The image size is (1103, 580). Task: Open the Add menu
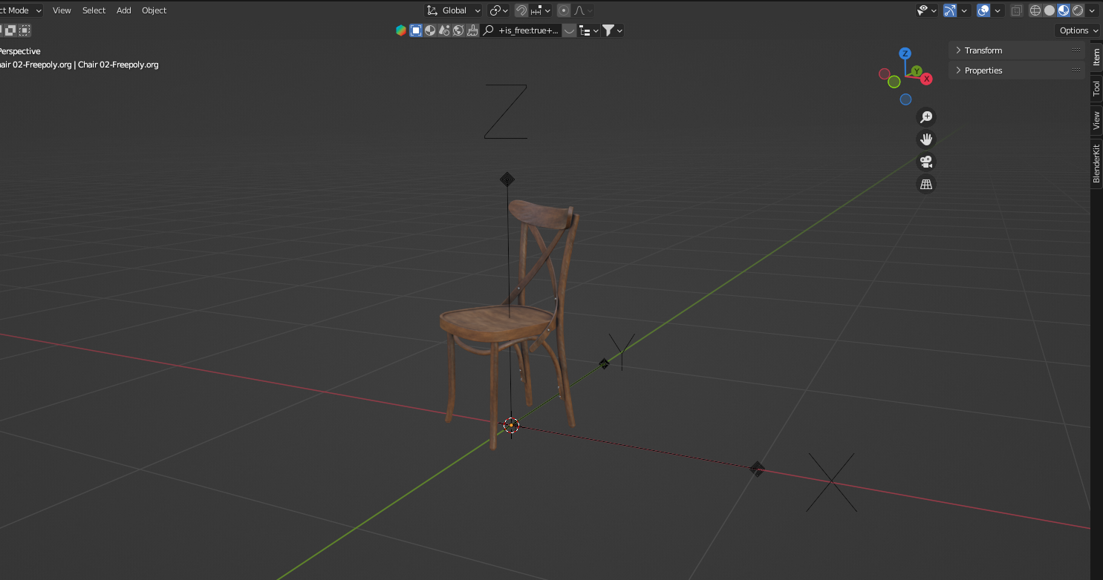[124, 10]
